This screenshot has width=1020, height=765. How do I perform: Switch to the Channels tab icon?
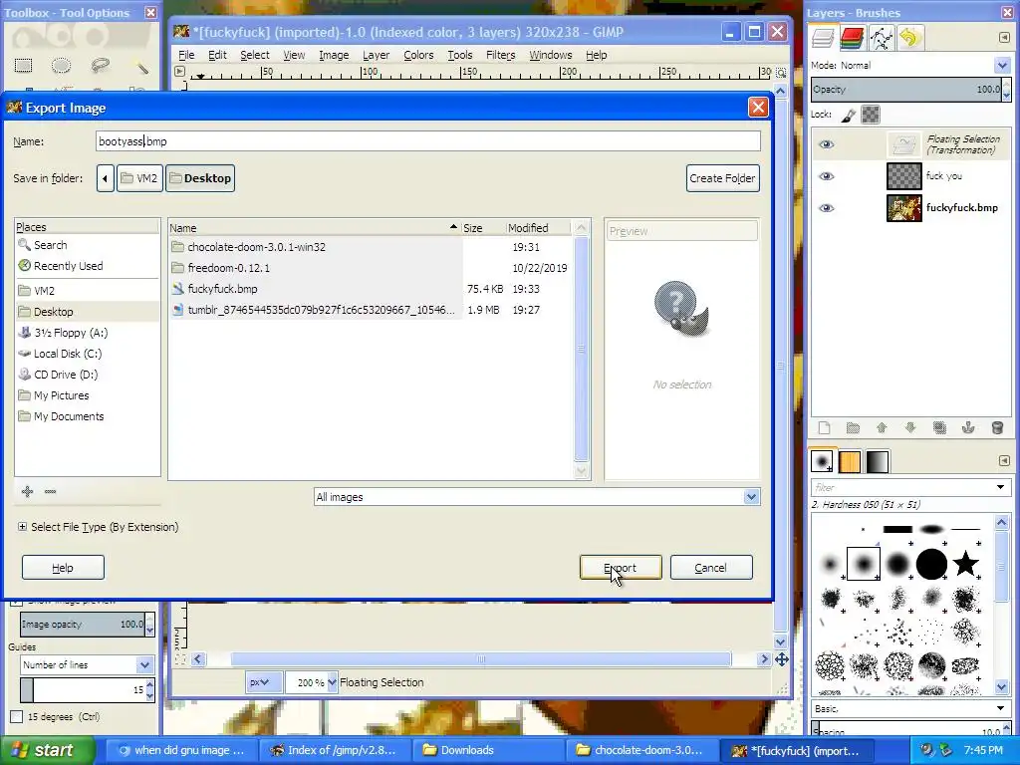(x=852, y=39)
